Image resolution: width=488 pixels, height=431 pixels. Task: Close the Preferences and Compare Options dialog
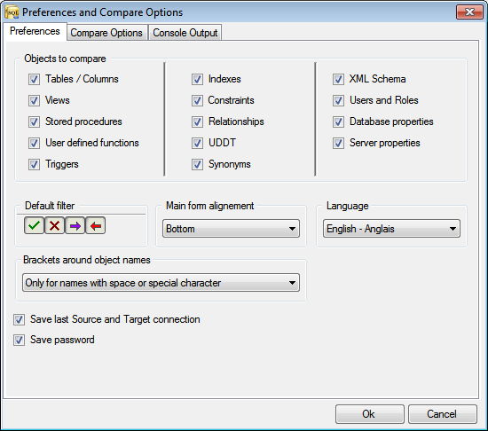469,12
